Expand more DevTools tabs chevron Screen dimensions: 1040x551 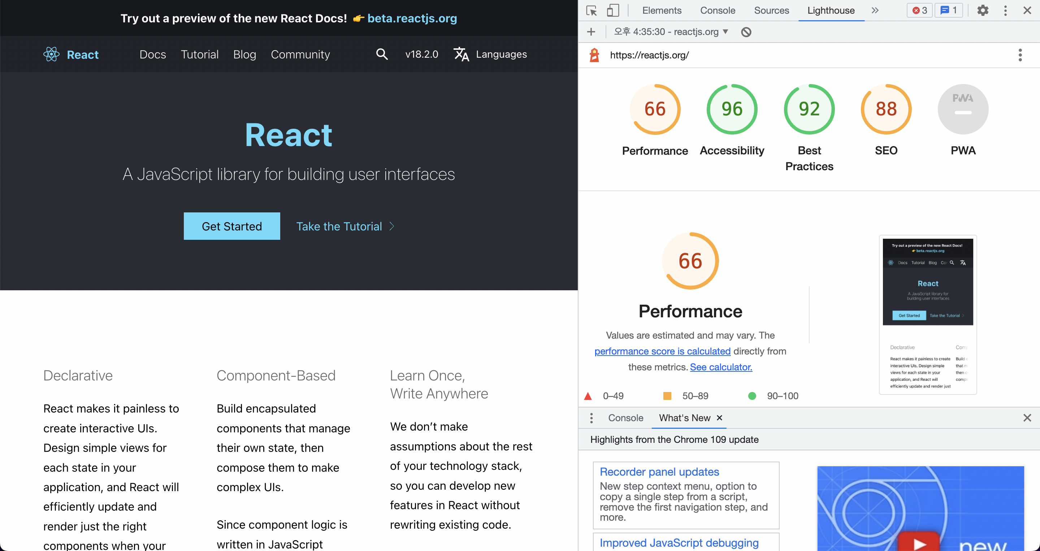point(875,10)
